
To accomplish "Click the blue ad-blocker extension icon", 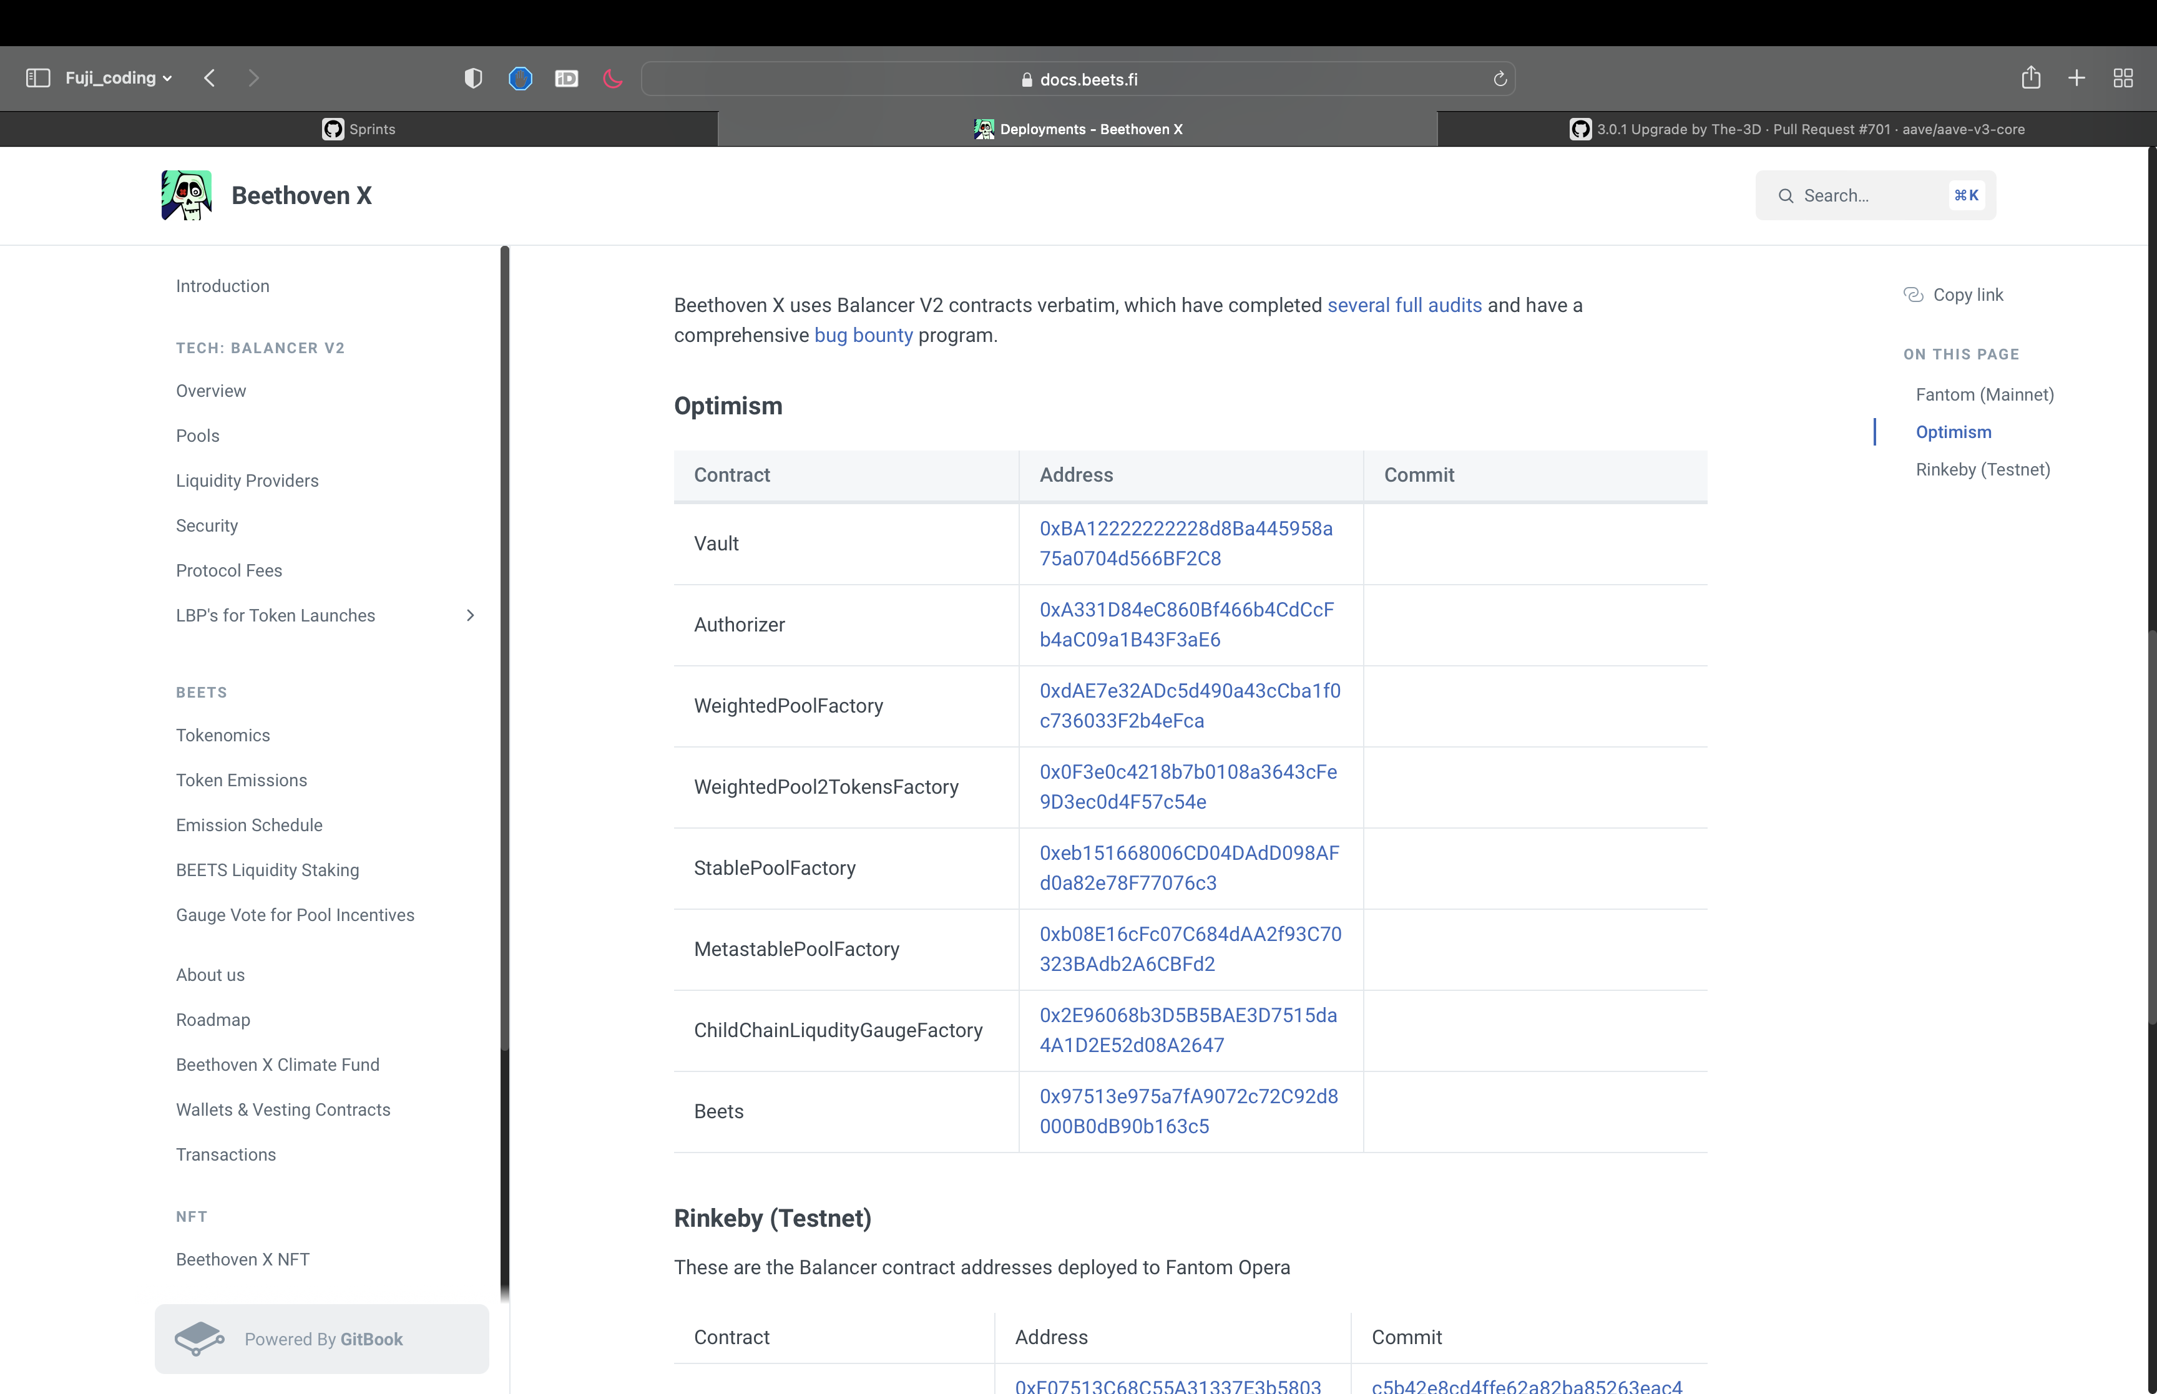I will coord(521,78).
